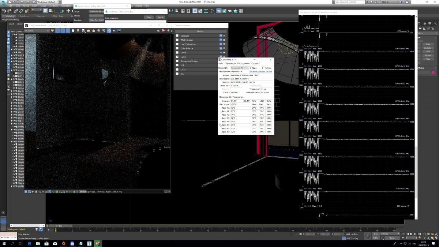Expand the Exposure rollout arrow
The height and width of the screenshot is (247, 439).
[221, 36]
